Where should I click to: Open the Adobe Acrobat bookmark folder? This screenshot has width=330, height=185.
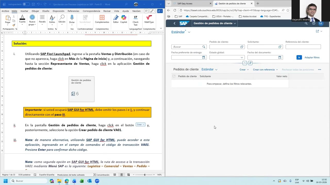click(247, 16)
